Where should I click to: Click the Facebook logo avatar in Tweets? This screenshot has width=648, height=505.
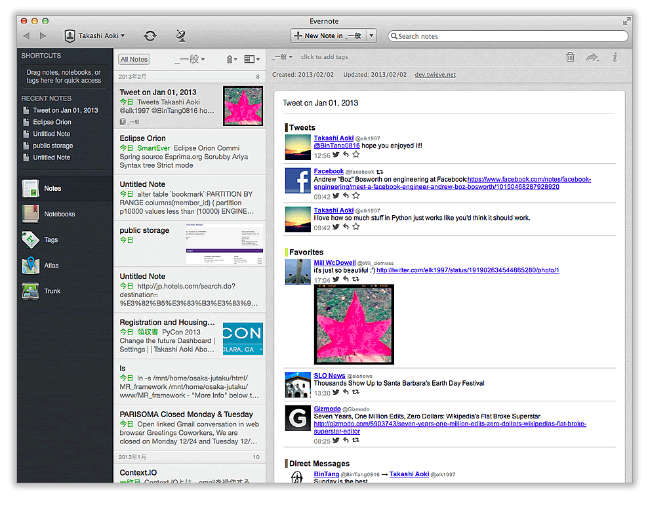[298, 180]
